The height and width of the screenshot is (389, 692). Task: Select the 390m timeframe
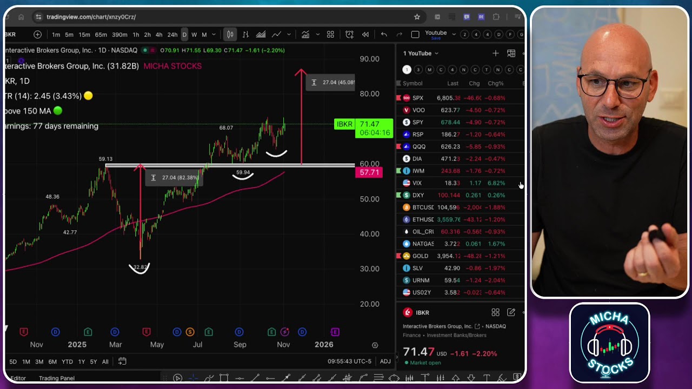tap(119, 35)
